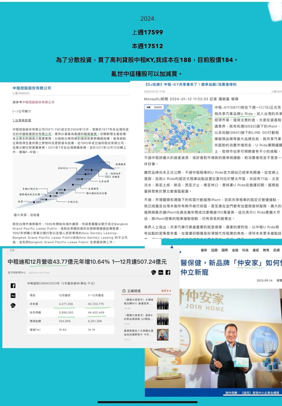Click the (一)公司簡介 section heading
This screenshot has height=406, width=282.
pyautogui.click(x=22, y=111)
